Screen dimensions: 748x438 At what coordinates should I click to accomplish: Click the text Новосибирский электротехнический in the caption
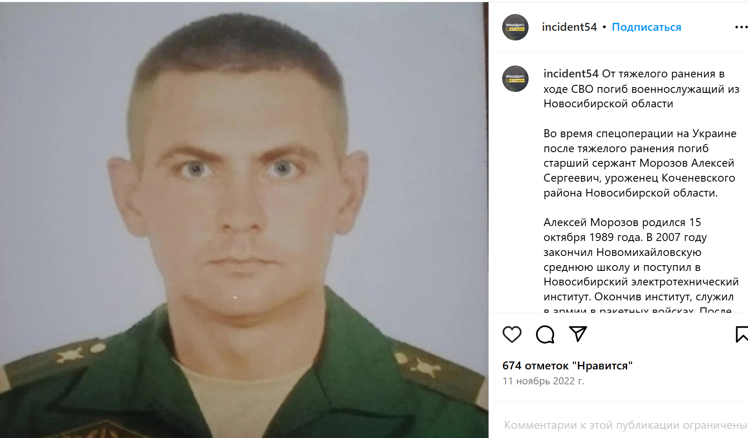click(641, 282)
